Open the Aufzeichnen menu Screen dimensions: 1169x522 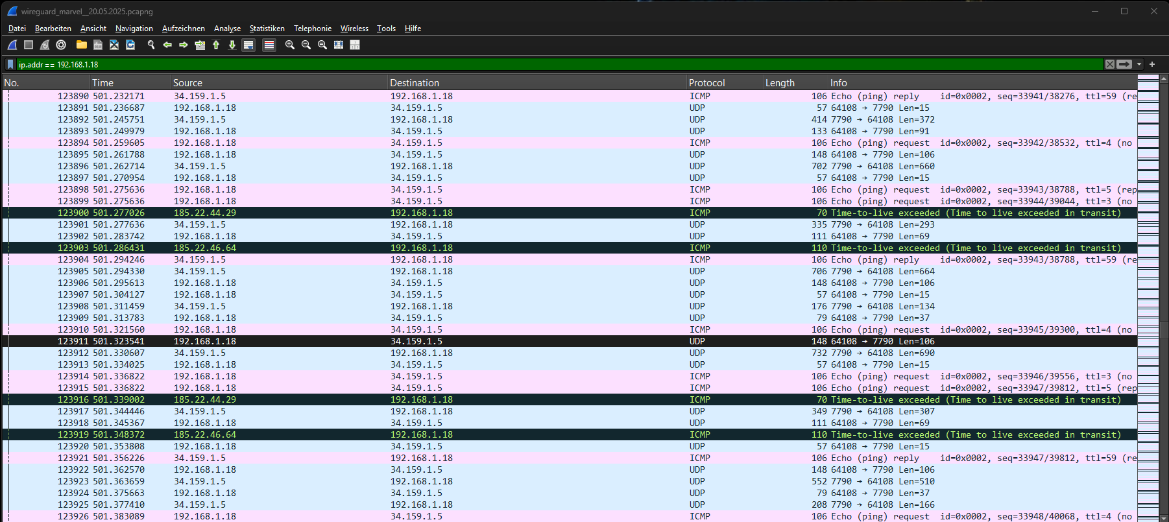point(184,29)
